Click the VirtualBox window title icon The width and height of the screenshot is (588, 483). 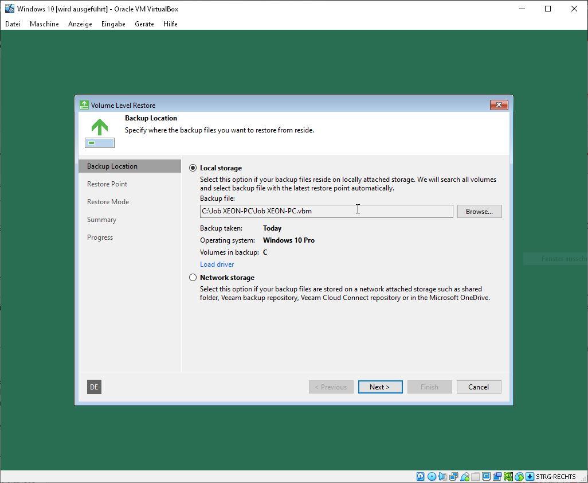pyautogui.click(x=9, y=9)
